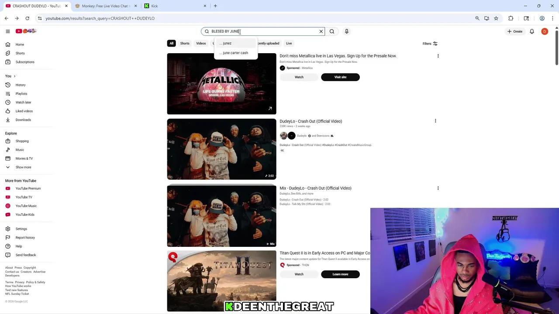Open Help in sidebar
559x314 pixels.
[x=18, y=246]
